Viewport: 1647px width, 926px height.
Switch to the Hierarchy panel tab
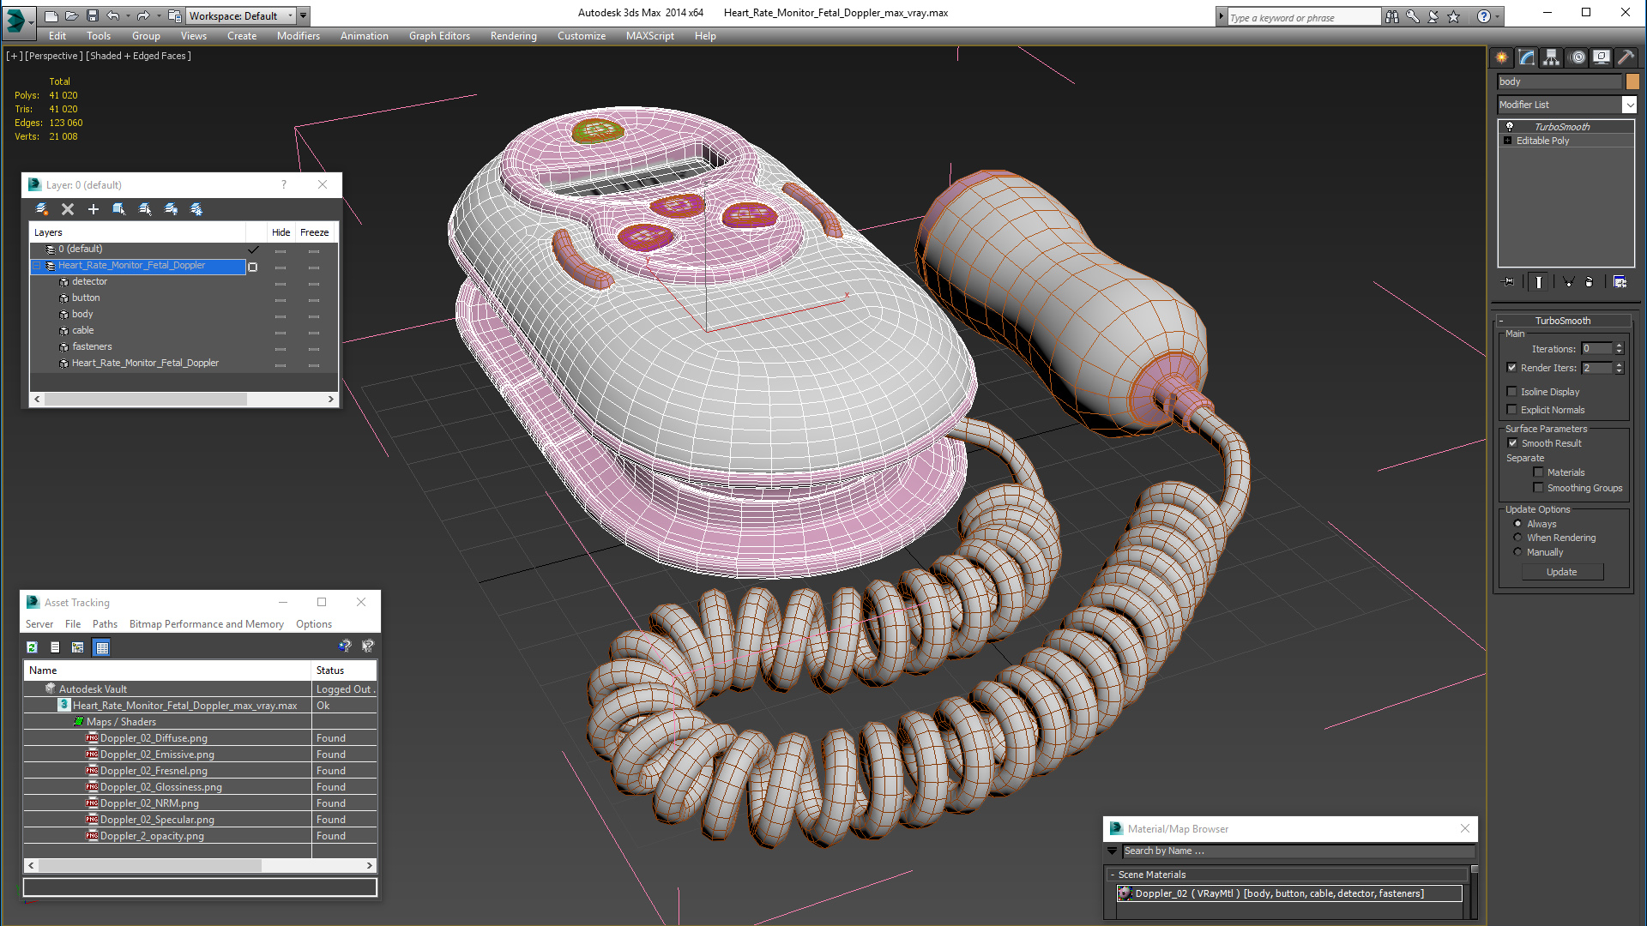click(1552, 57)
